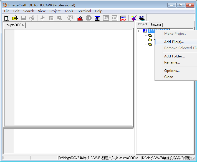Click the first folder icon under project
Viewport: 197px width, 162px height.
(150, 35)
